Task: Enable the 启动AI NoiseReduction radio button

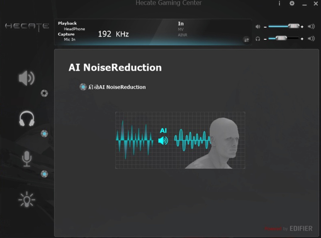Action: click(x=83, y=87)
